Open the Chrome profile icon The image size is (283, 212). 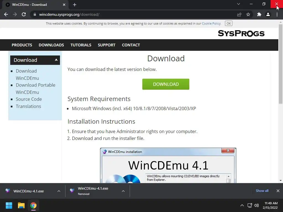(x=268, y=14)
